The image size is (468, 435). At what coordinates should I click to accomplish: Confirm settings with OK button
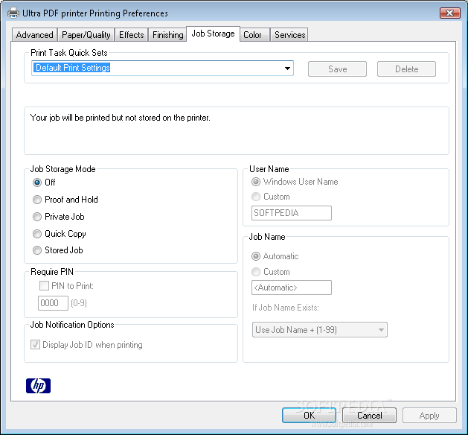(x=309, y=416)
